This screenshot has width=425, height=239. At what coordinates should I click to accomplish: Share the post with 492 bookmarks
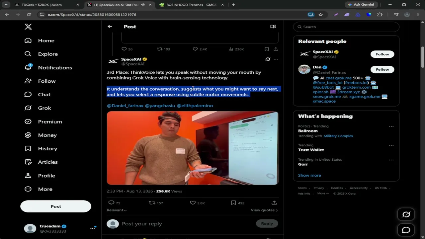(274, 203)
